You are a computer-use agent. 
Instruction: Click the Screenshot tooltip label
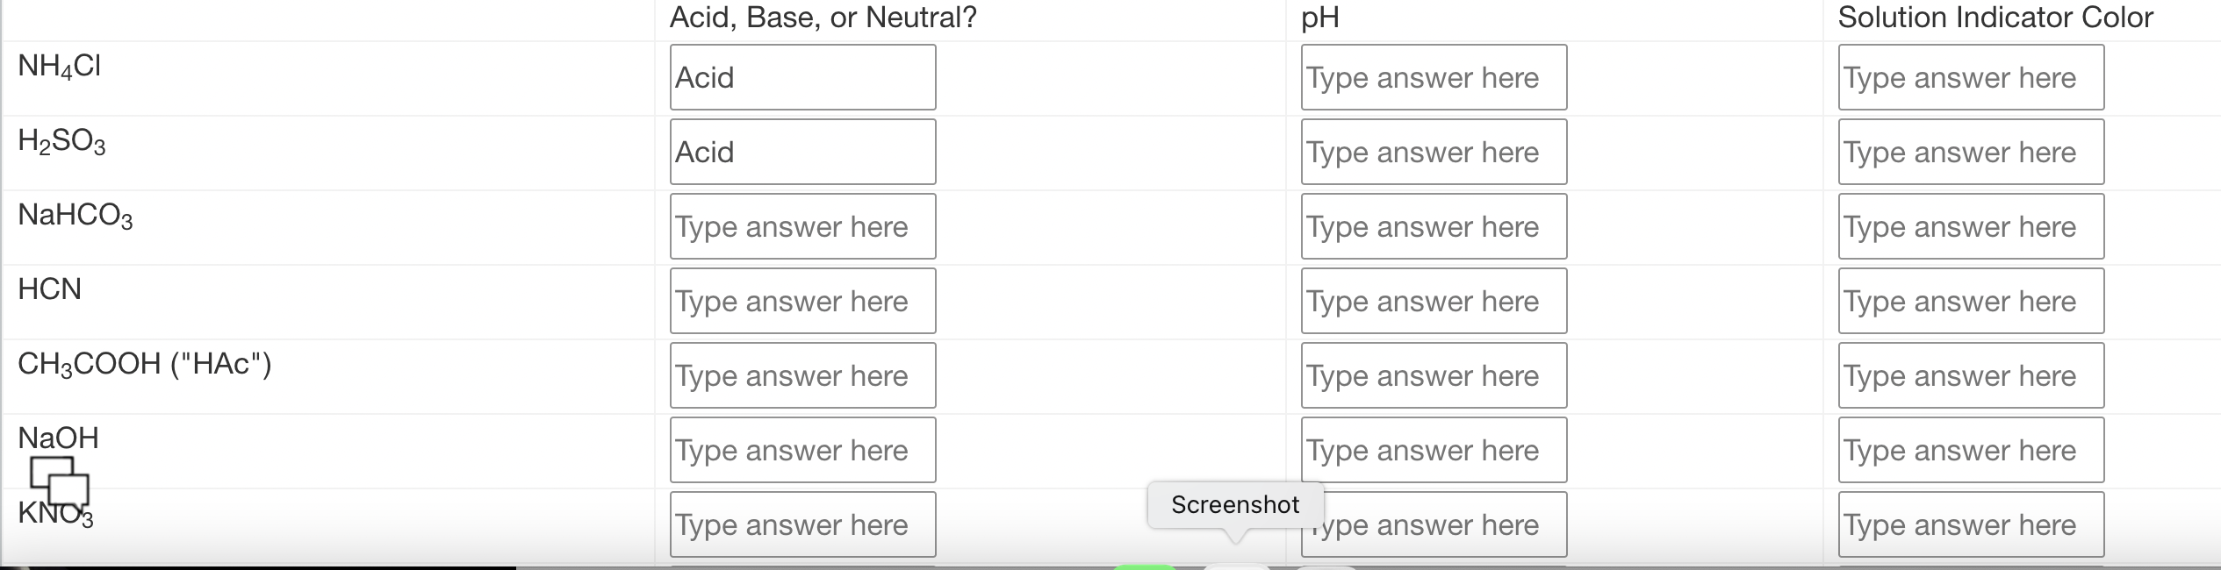(1235, 505)
